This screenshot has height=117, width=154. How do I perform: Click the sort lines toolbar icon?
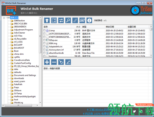75,20
